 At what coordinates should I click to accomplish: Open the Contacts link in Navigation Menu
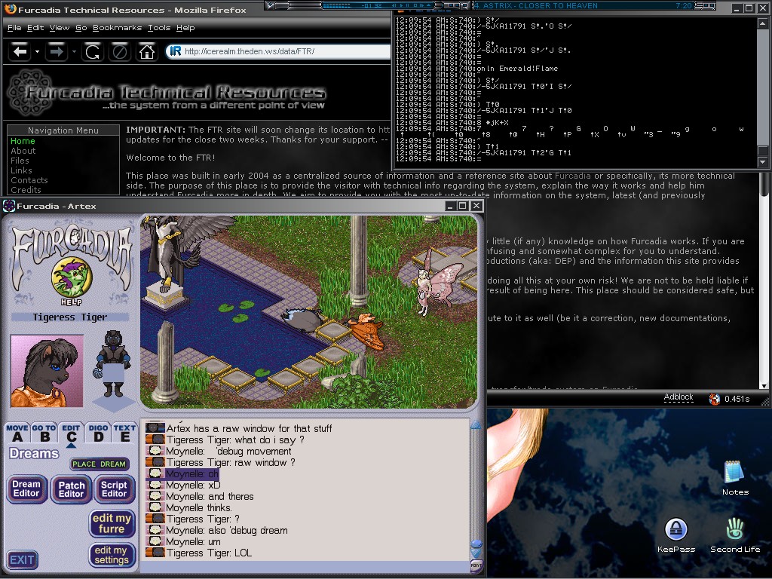[x=29, y=180]
